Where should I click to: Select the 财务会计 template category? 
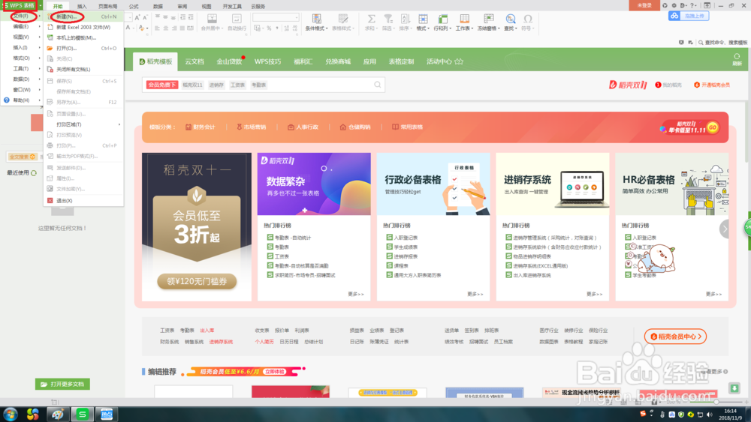pyautogui.click(x=201, y=127)
